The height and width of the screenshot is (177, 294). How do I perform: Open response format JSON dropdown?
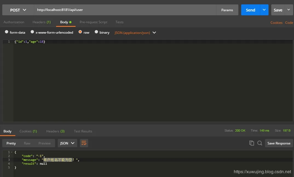(x=67, y=143)
